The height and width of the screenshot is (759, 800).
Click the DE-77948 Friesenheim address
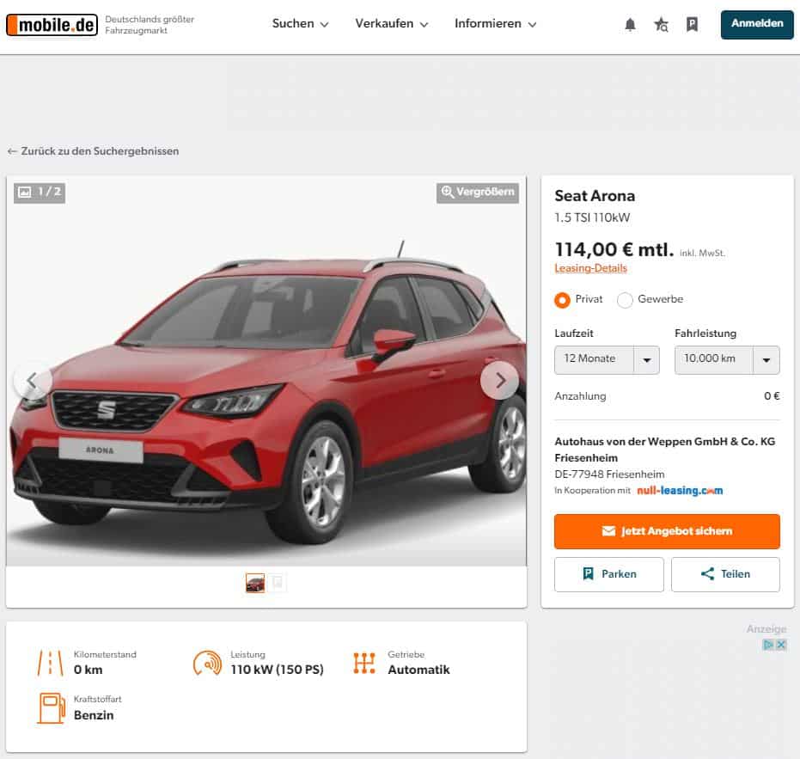(610, 474)
